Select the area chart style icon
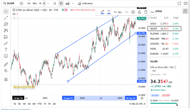This screenshot has width=192, height=110. (67, 3)
